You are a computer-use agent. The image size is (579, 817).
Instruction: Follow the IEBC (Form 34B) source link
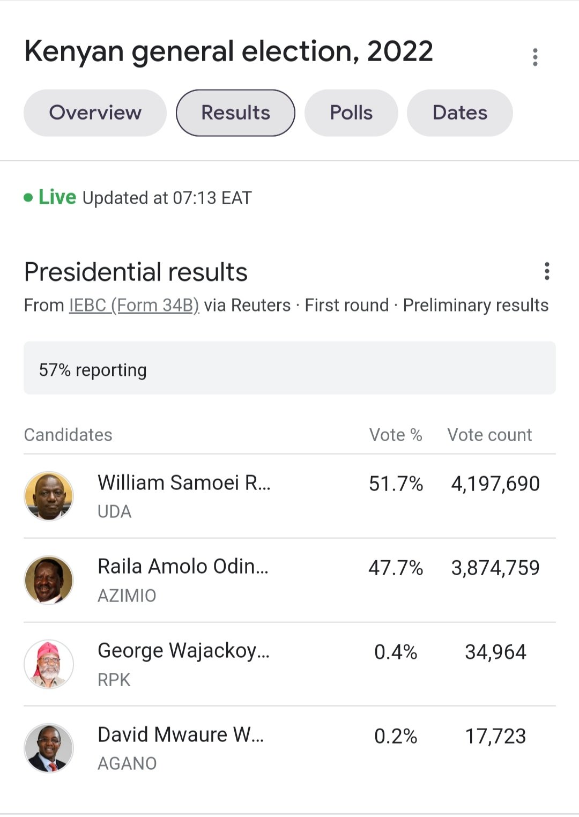(134, 305)
